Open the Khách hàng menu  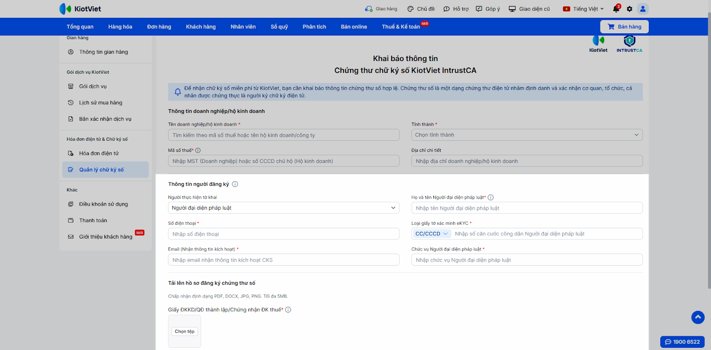(201, 27)
